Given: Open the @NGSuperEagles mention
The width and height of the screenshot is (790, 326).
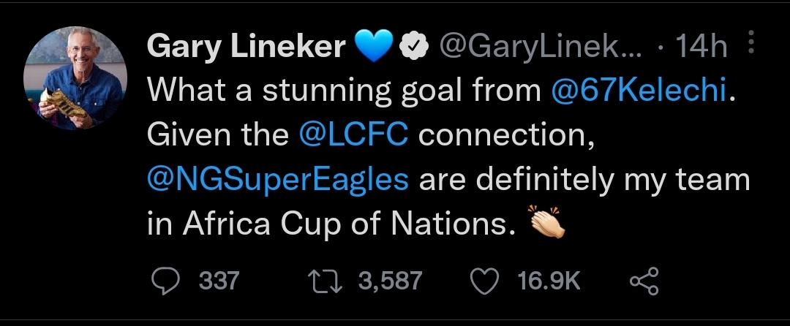Looking at the screenshot, I should [277, 179].
